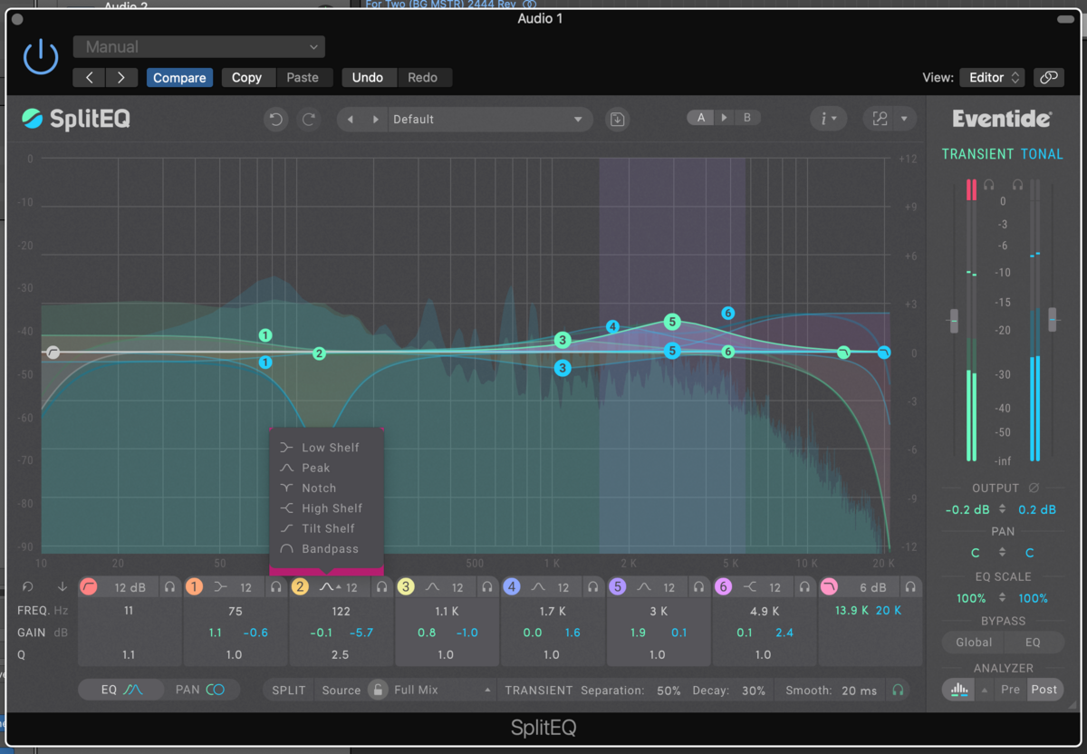
Task: Click the Global bypass button
Action: [974, 642]
